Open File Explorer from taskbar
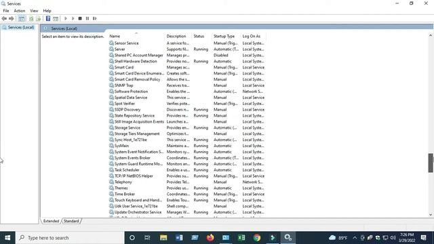This screenshot has height=244, width=434. point(163,238)
